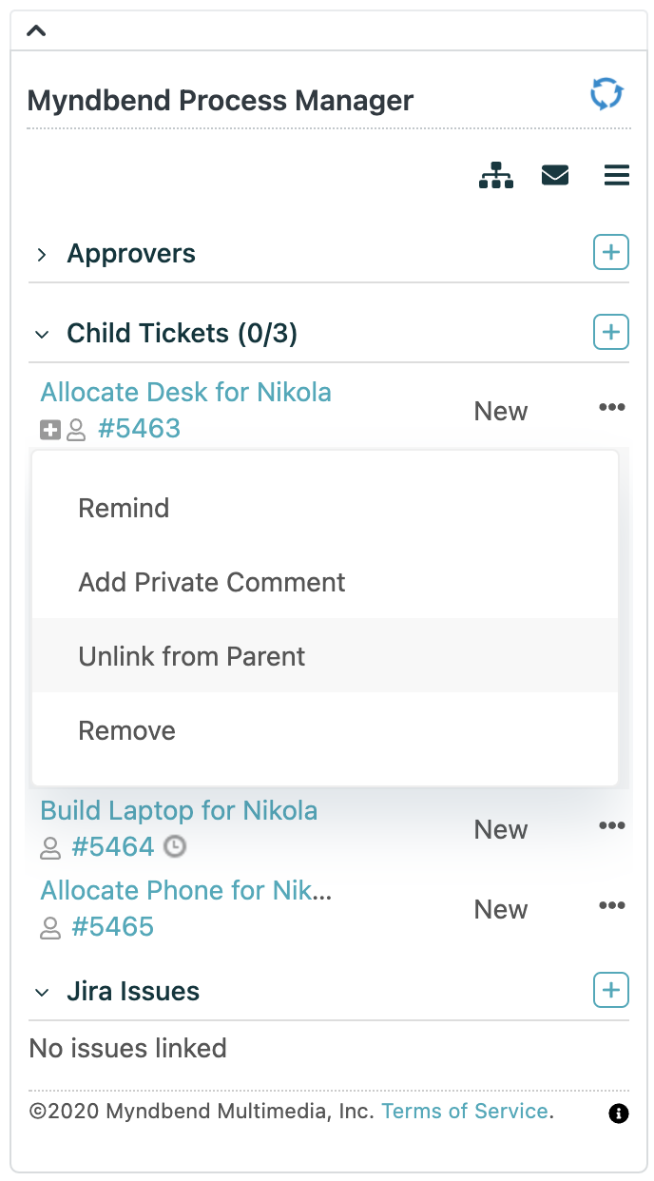
Task: Collapse the panel with top chevron
Action: (36, 30)
